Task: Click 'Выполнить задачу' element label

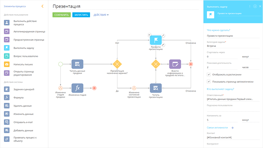Action: (24, 48)
